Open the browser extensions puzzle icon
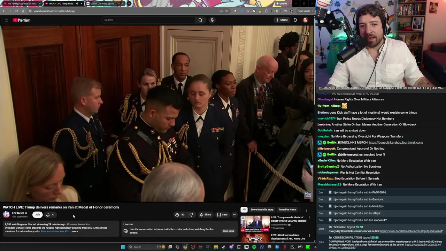The height and width of the screenshot is (251, 446). coord(267,11)
